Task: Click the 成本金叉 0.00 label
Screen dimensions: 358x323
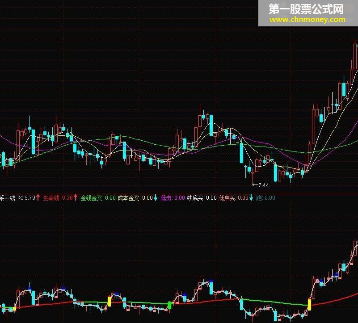Action: click(x=135, y=198)
